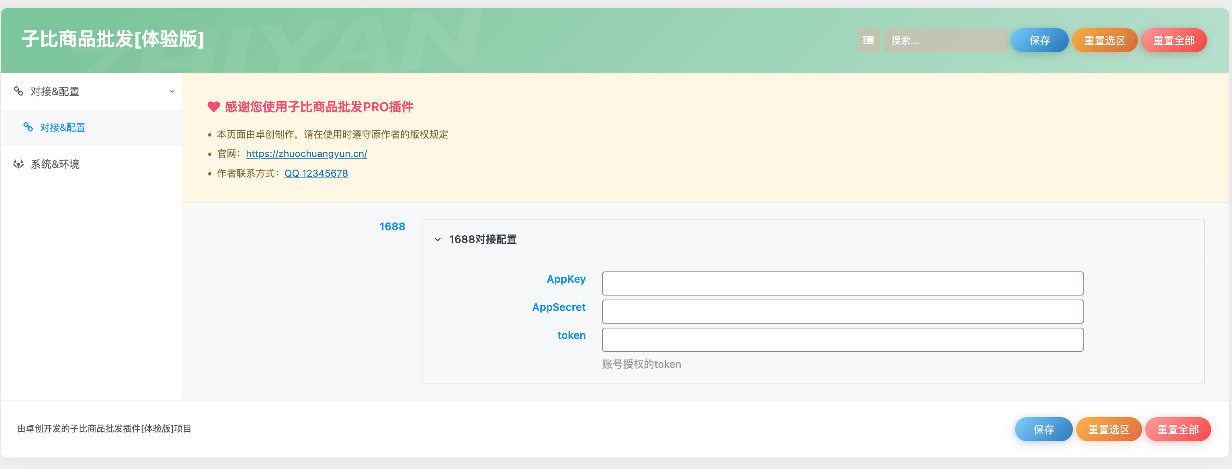This screenshot has width=1232, height=469.
Task: Click 重置选区 button in the header
Action: point(1104,40)
